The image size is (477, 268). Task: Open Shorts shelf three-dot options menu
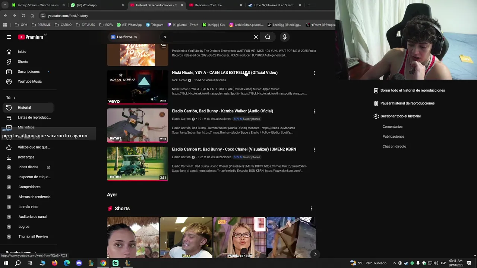[x=311, y=208]
